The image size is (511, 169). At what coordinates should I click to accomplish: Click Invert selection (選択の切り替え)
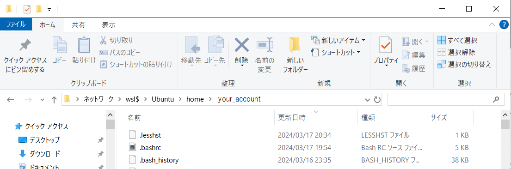pos(464,65)
